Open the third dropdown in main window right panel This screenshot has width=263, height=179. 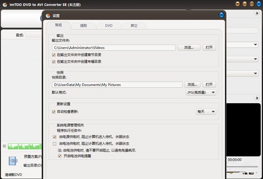point(242,74)
